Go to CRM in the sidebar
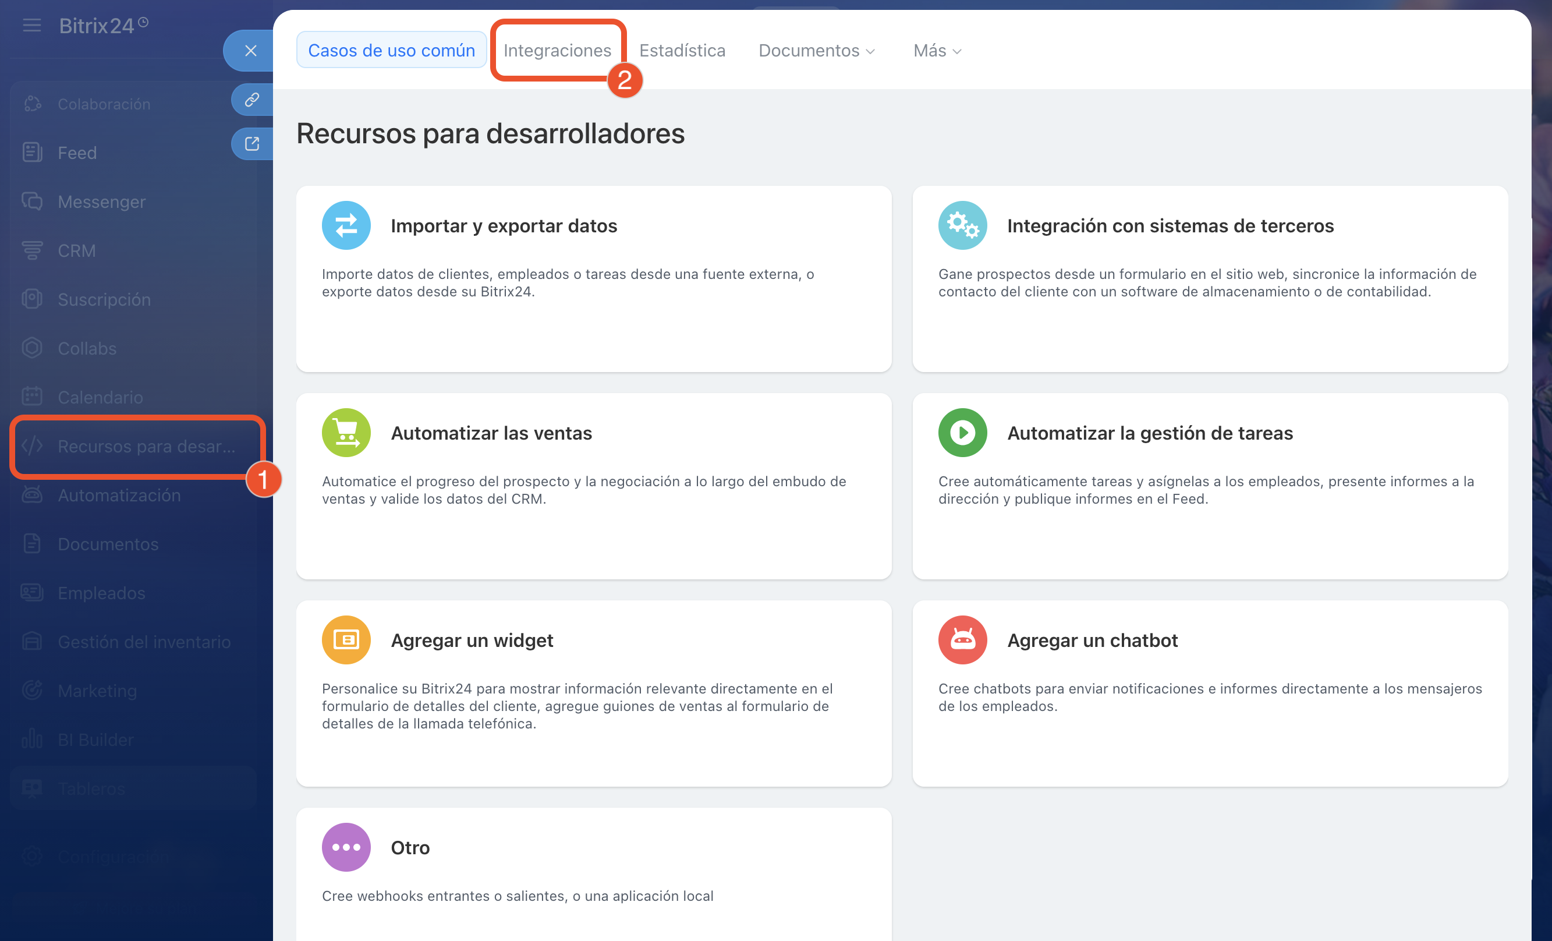 click(76, 251)
